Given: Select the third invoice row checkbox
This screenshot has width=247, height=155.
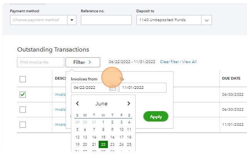Looking at the screenshot, I should [x=23, y=125].
